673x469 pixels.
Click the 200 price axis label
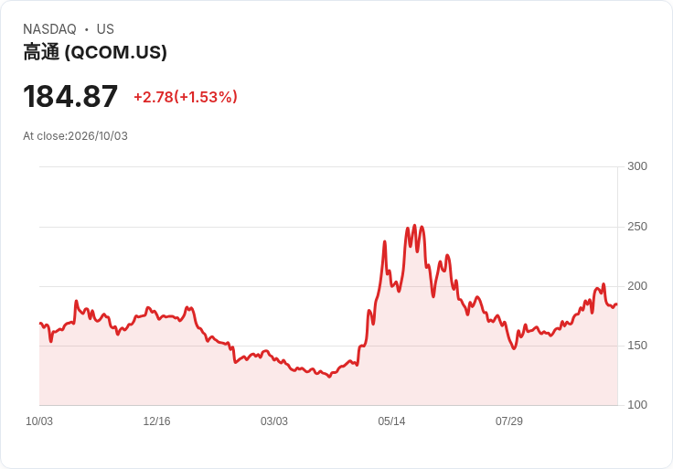click(x=637, y=286)
